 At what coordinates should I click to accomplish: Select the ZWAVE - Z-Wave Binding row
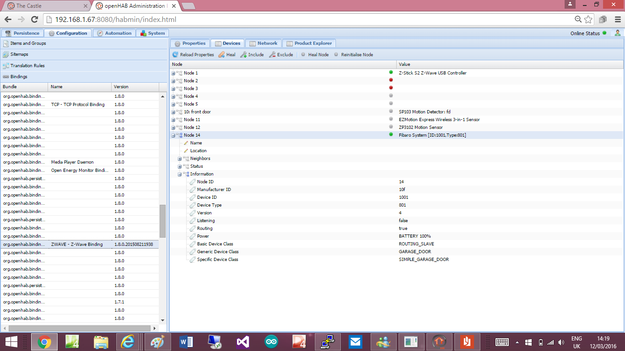point(80,245)
